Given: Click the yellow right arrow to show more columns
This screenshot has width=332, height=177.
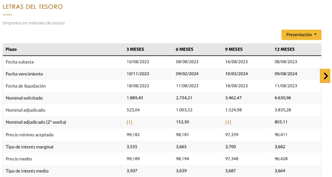Looking at the screenshot, I should coord(325,76).
